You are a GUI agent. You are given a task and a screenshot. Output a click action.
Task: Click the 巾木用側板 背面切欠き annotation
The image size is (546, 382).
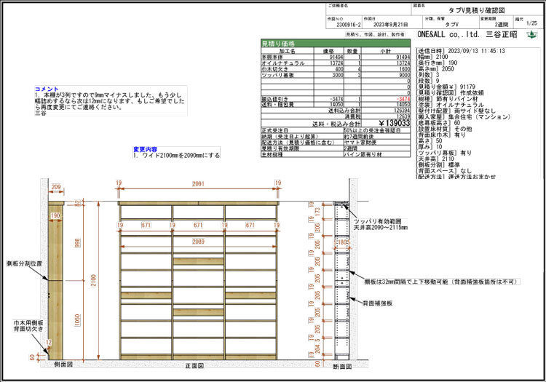[x=28, y=326]
